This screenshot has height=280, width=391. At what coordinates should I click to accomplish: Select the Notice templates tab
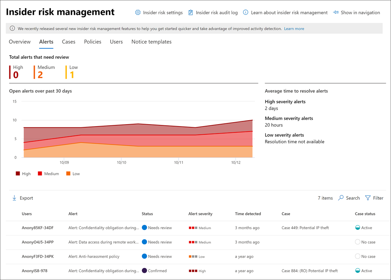[x=151, y=42]
